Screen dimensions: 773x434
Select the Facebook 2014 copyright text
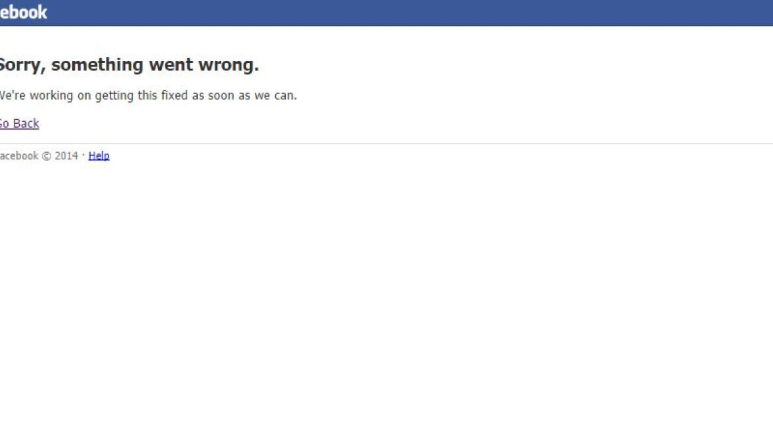coord(38,155)
